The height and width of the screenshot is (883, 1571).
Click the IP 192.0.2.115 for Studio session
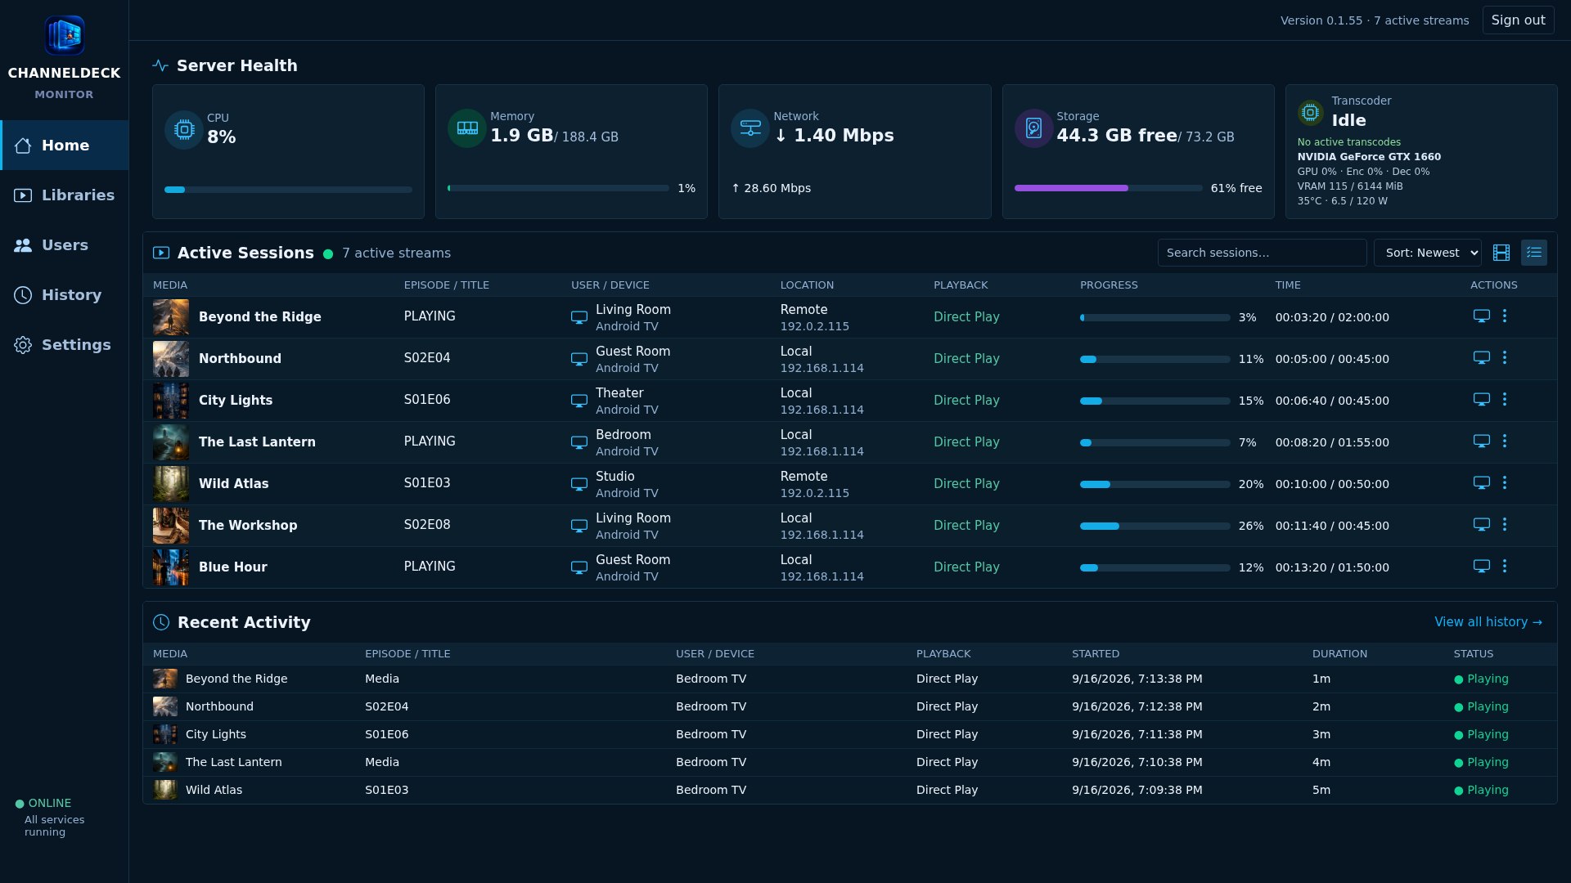coord(814,493)
